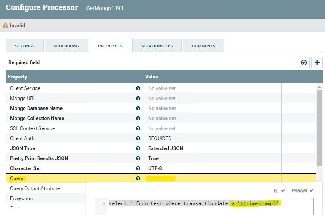
Task: Edit the Mongo Collection Name value
Action: tap(212, 118)
